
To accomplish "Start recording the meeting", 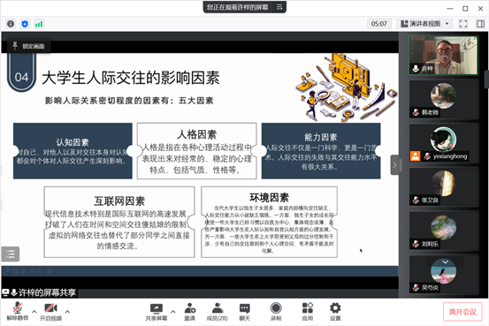I will (276, 312).
